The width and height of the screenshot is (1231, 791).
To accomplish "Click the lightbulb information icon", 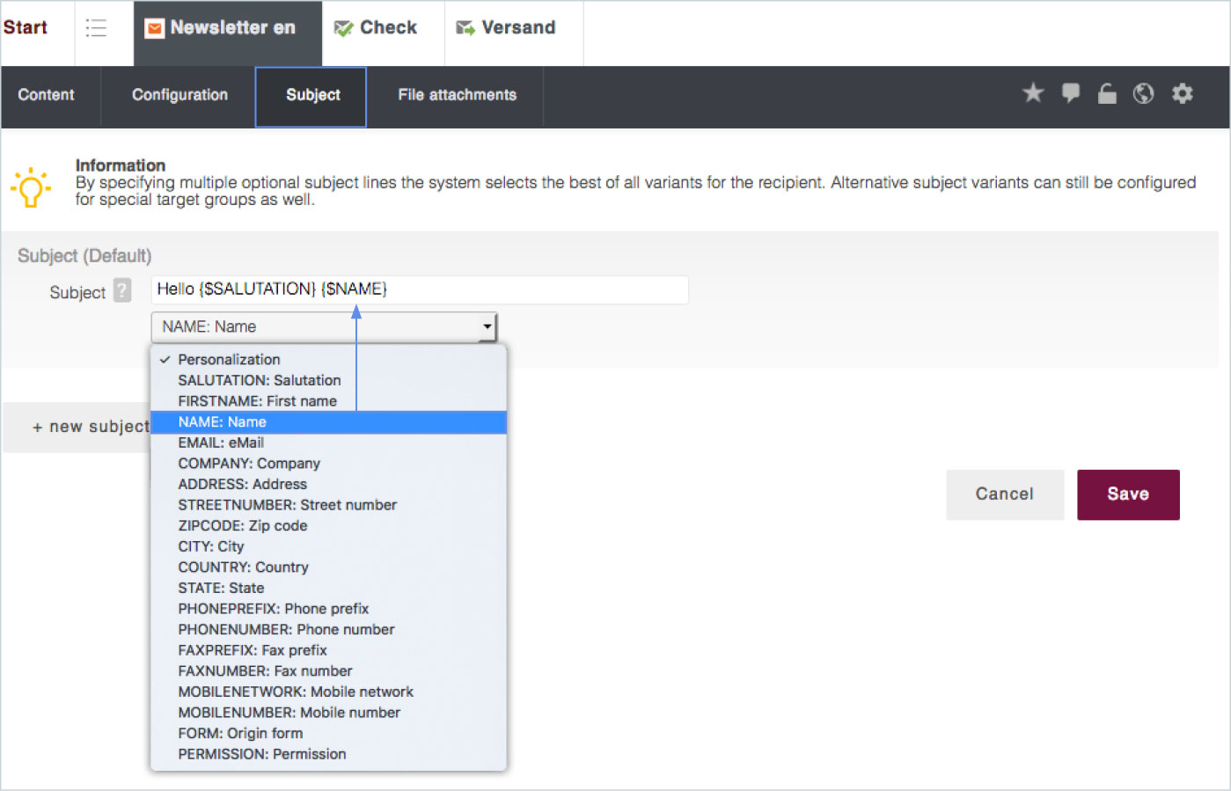I will click(31, 187).
